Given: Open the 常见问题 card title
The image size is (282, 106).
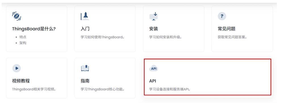Looking at the screenshot, I should tap(226, 29).
